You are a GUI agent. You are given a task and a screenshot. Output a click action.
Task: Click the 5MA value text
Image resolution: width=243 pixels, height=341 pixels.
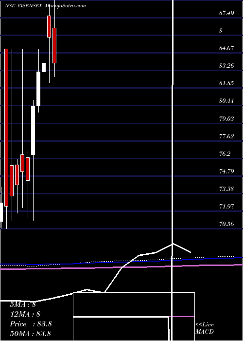(x=23, y=304)
